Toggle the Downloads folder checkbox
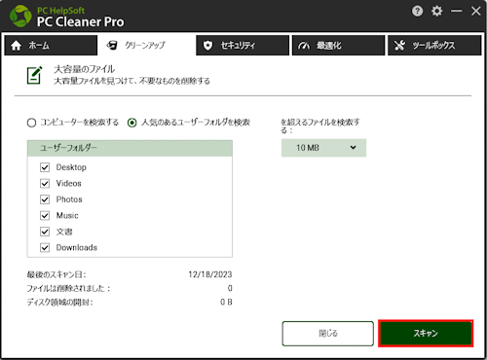 click(45, 248)
